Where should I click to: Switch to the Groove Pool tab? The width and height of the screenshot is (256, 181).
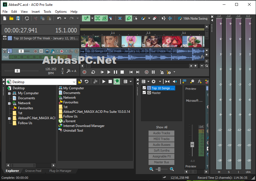click(x=33, y=171)
